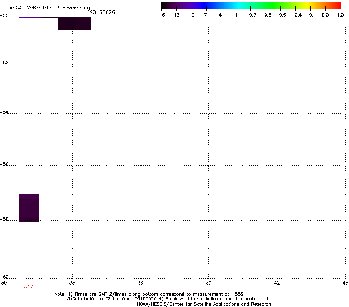Click the color scale label '-0.7'

point(251,15)
